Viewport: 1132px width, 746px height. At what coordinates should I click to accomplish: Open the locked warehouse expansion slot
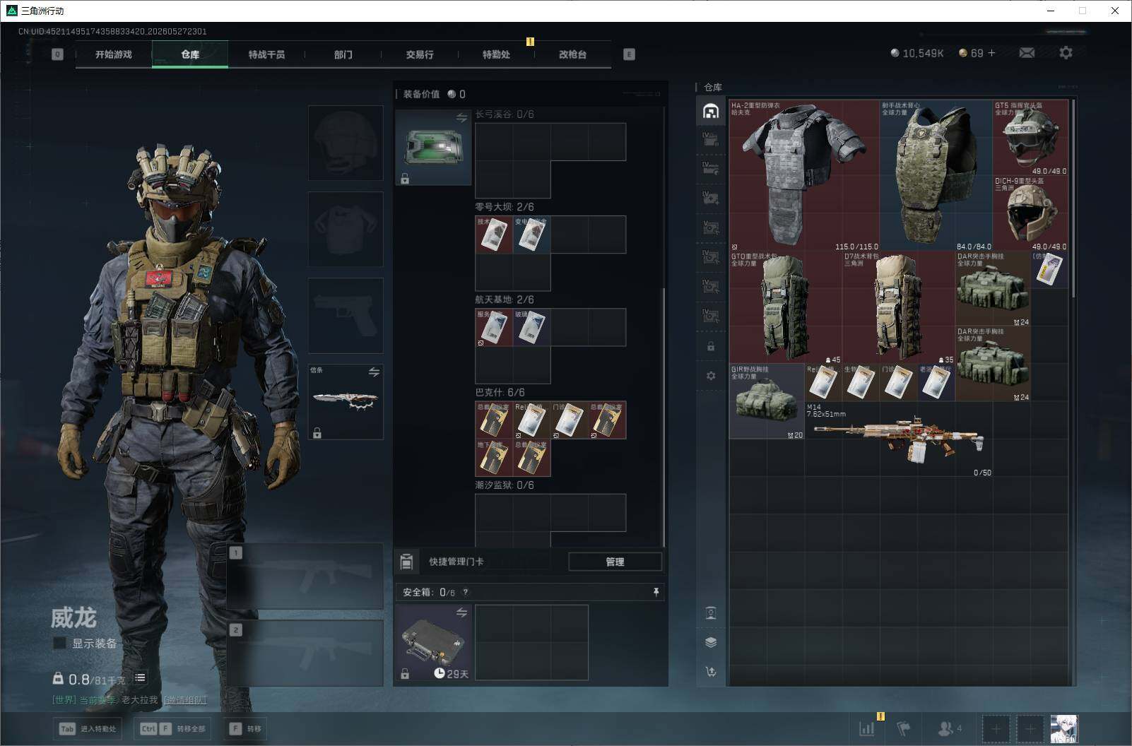711,346
